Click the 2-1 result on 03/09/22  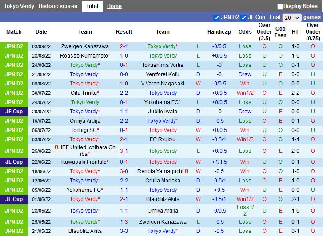pyautogui.click(x=124, y=46)
